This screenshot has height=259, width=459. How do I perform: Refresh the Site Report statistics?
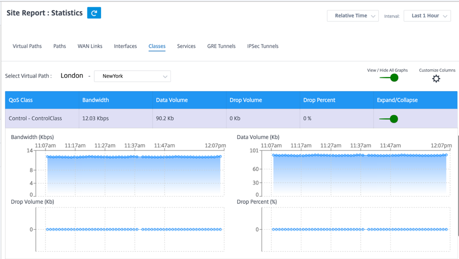94,13
